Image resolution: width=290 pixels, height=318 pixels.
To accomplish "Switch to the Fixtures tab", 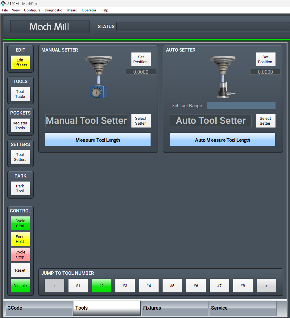I will (x=175, y=308).
